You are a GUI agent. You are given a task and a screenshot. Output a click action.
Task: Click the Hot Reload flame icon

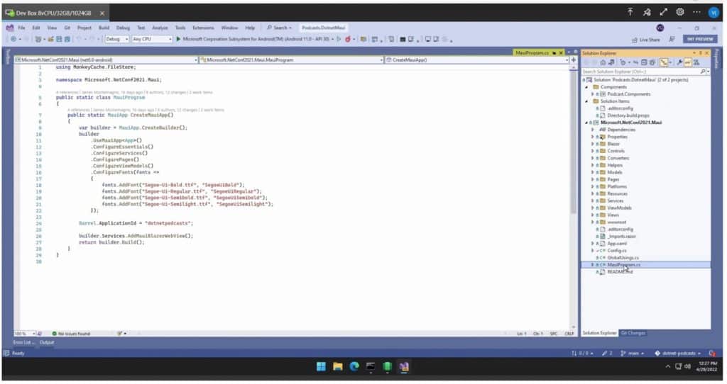(347, 40)
